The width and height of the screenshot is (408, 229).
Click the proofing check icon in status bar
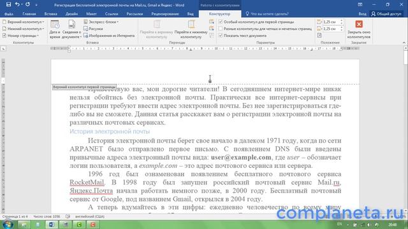pyautogui.click(x=68, y=216)
